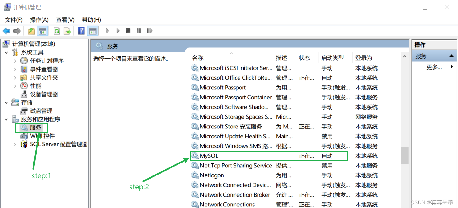Collapse the 存储 tree node
This screenshot has height=208, width=458.
7,102
